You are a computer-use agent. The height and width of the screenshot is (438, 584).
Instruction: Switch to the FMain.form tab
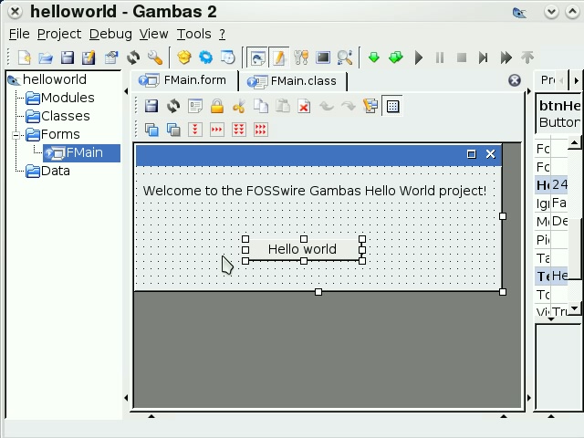pos(183,80)
